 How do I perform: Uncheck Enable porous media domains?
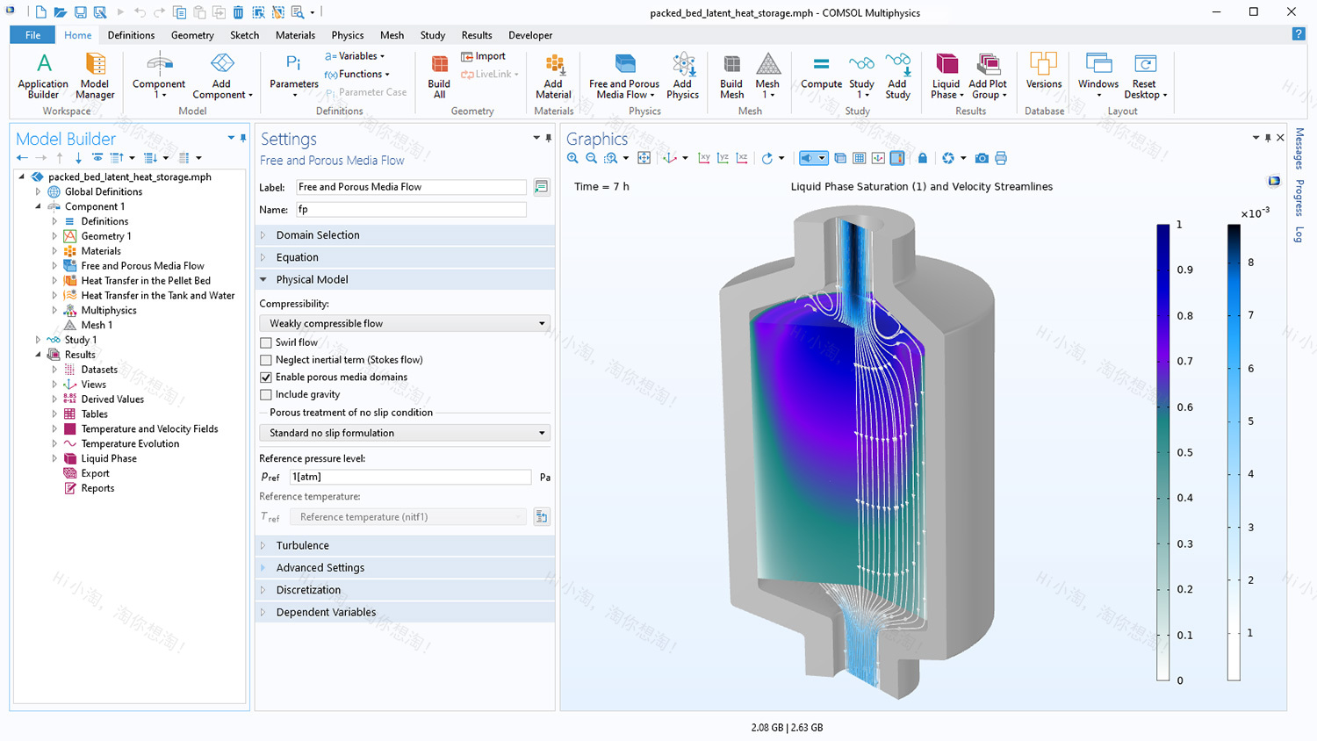pyautogui.click(x=266, y=378)
